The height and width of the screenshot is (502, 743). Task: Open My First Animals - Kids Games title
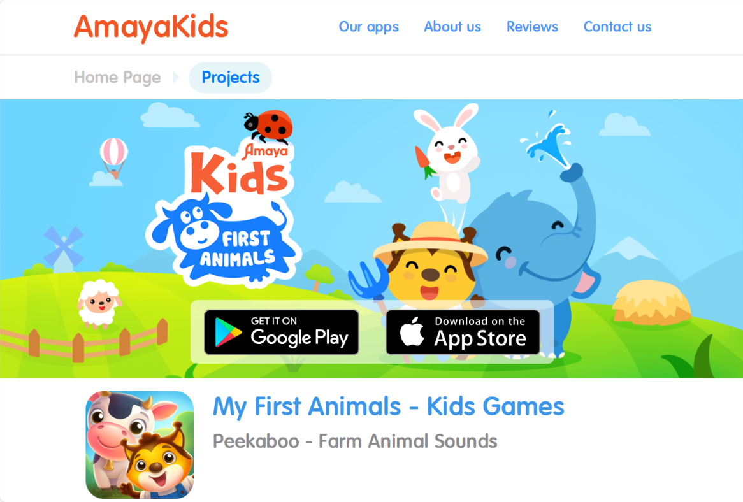click(x=388, y=406)
